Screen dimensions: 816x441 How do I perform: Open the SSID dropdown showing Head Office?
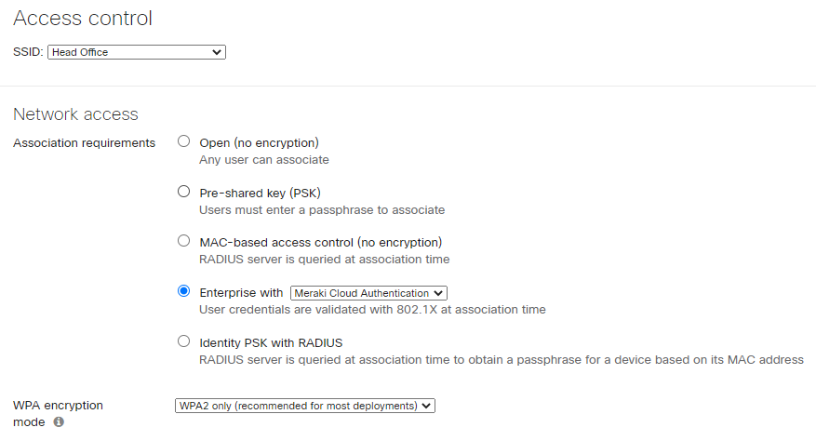(x=137, y=53)
